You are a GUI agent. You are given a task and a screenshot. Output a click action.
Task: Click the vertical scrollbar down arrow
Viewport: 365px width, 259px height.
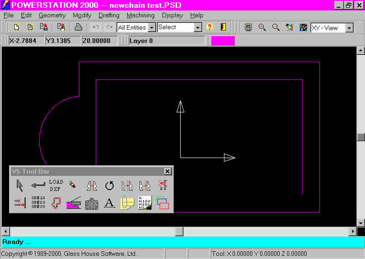point(360,222)
